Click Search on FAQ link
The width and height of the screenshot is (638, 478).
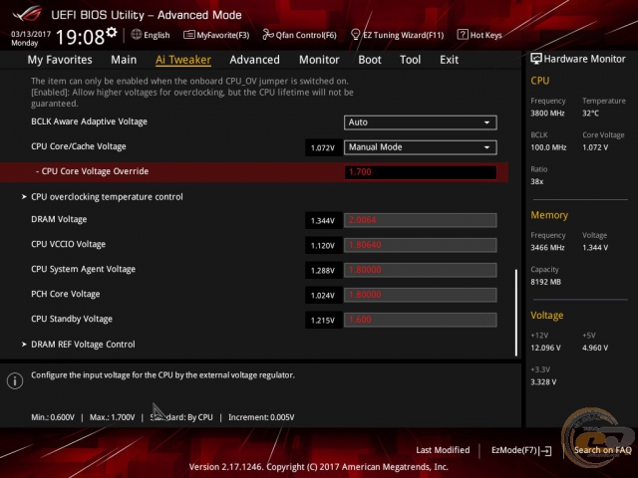(x=602, y=450)
